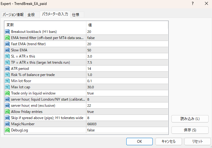This screenshot has height=148, width=212.
Task: Select the "Allow Friday entries" label
Action: click(27, 112)
